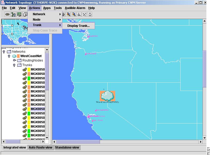This screenshot has width=210, height=155.
Task: Click the Portland node marker on the map
Action: 86,54
